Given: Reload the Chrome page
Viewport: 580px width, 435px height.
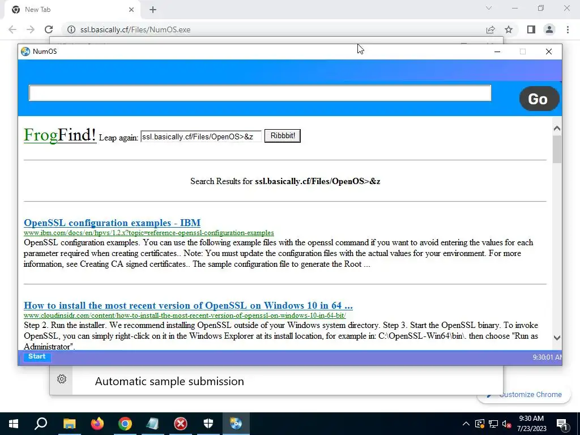Looking at the screenshot, I should point(49,29).
